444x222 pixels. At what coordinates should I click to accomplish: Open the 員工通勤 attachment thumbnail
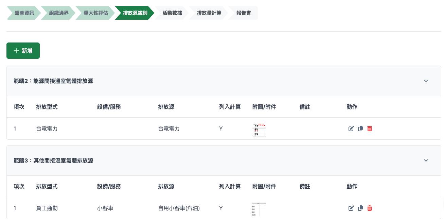coord(260,209)
